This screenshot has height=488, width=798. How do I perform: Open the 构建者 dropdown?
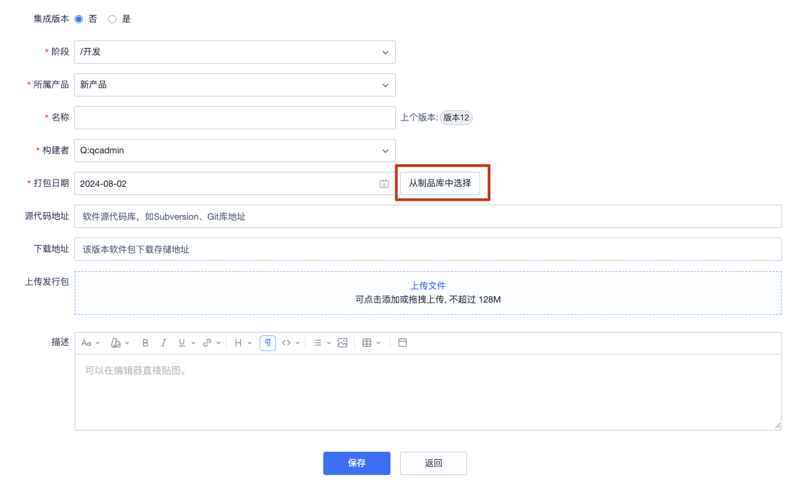(x=235, y=151)
